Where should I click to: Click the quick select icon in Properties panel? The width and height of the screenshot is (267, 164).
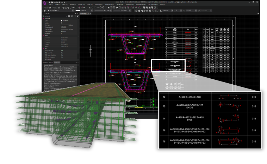click(x=77, y=16)
